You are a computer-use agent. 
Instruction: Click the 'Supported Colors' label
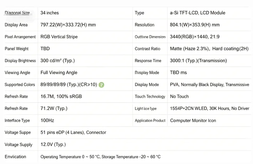point(20,85)
